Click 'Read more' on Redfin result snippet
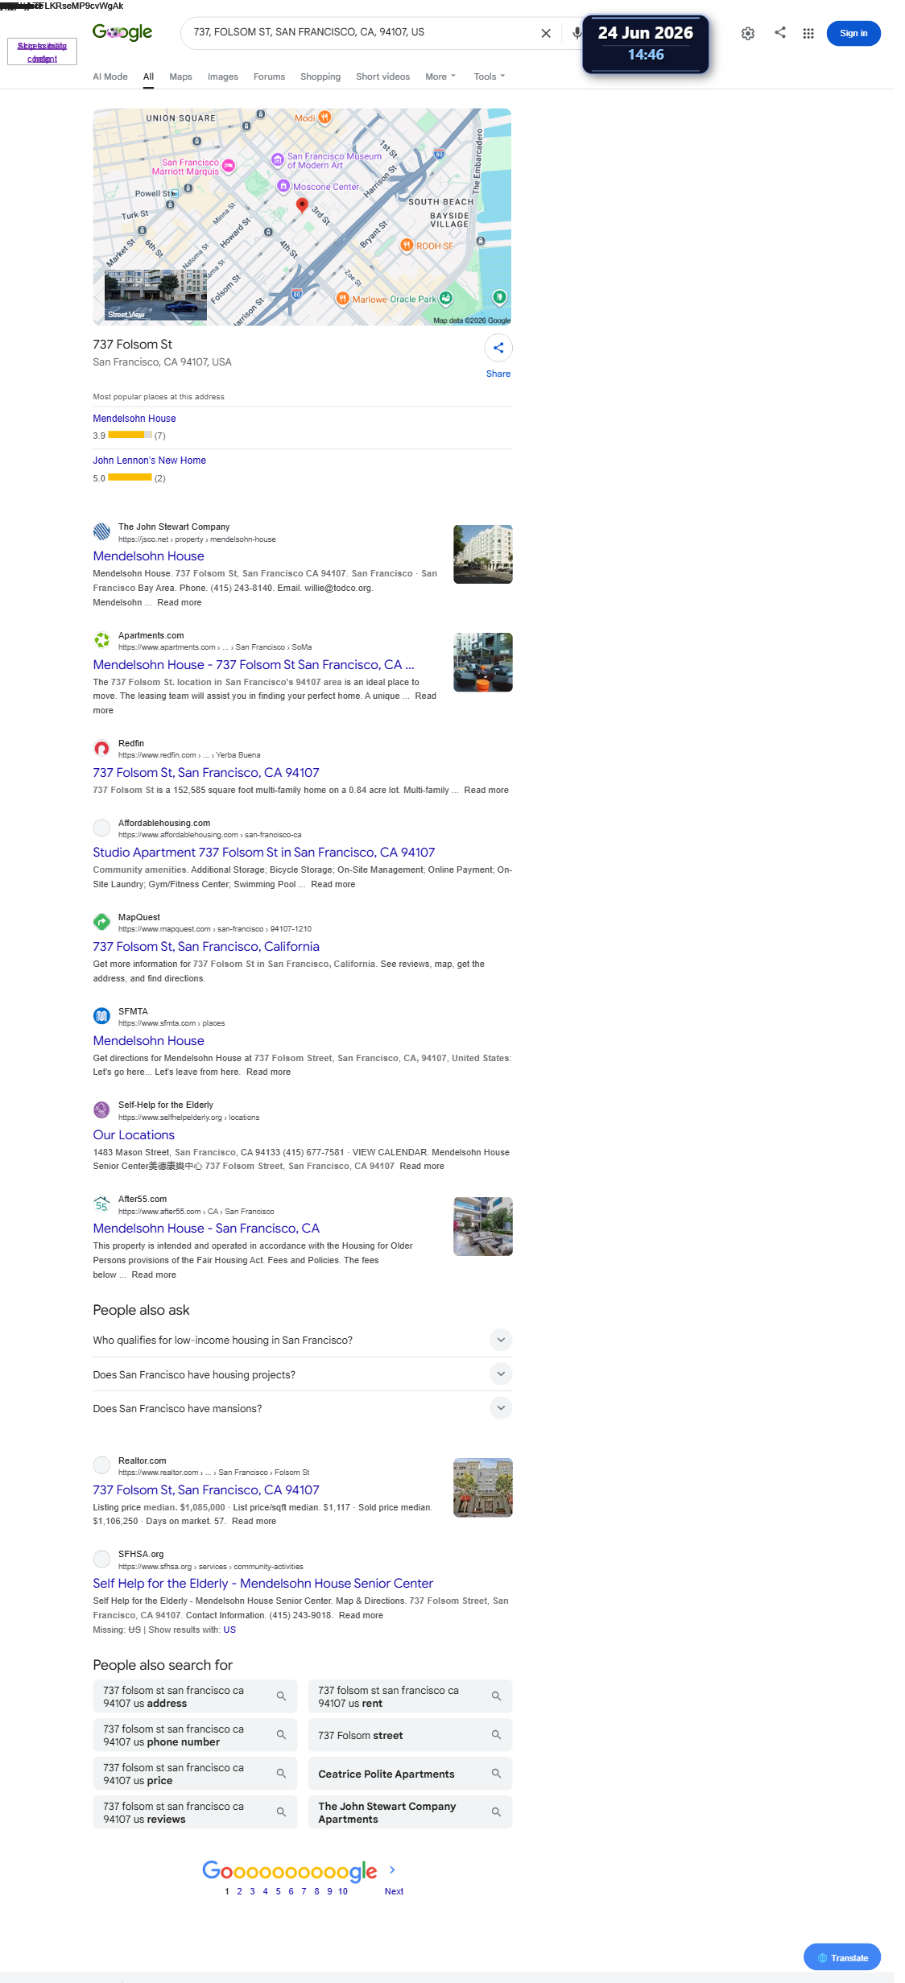Viewport: 905px width, 1983px height. tap(486, 790)
